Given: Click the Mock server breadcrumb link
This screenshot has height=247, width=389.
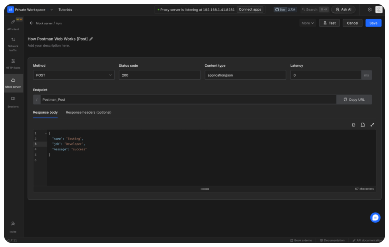Looking at the screenshot, I should [x=44, y=23].
